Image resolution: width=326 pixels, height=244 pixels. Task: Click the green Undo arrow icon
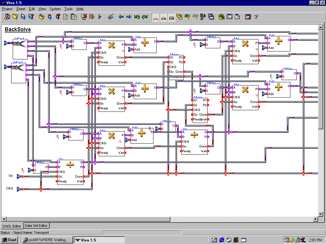point(137,17)
